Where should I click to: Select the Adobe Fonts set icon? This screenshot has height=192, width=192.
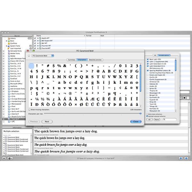tap(9, 53)
